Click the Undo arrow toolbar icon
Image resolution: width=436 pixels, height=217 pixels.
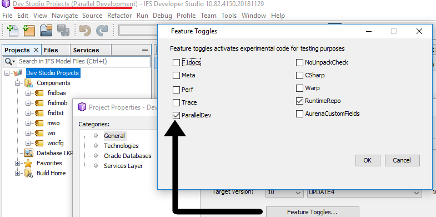[85, 31]
